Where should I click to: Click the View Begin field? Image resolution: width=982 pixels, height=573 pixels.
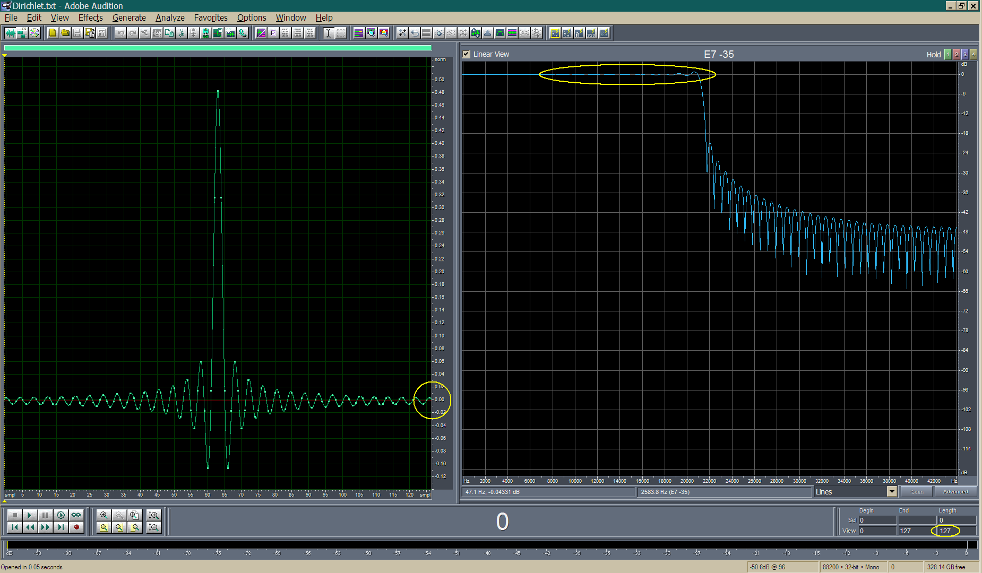[x=877, y=531]
